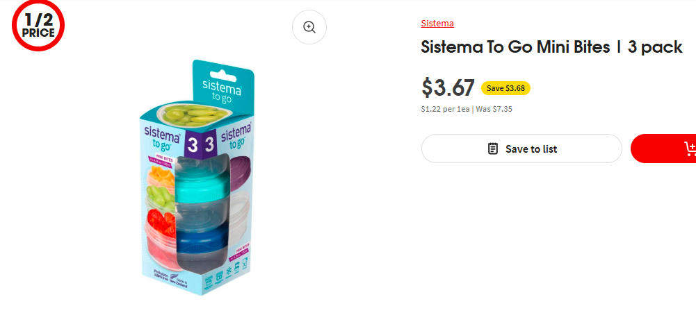Click the green grapes picture on package top
Viewport: 696px width, 313px height.
188,112
